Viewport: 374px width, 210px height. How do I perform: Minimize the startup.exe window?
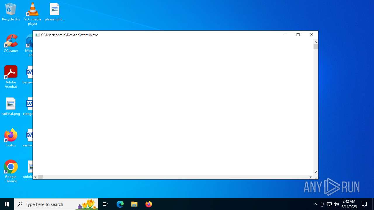pyautogui.click(x=285, y=35)
